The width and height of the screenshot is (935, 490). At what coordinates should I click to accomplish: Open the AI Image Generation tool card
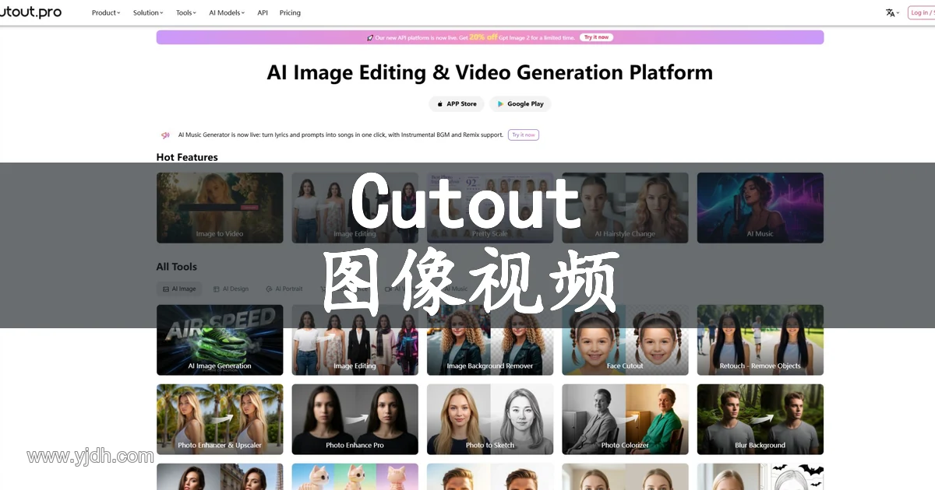pos(220,340)
